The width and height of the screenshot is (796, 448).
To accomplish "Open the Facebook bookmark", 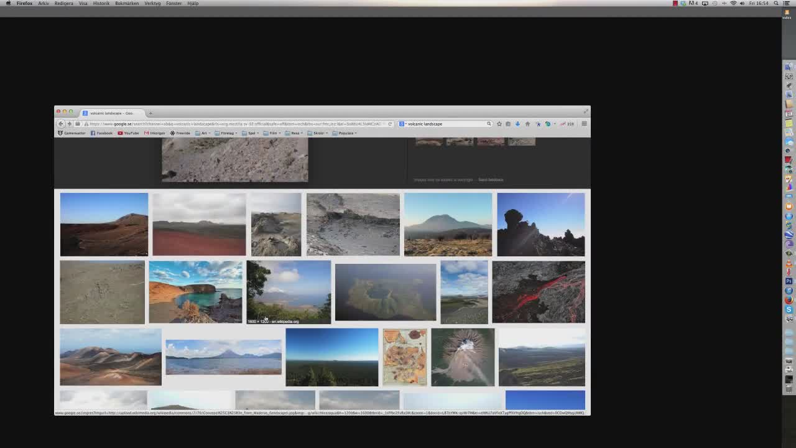I will [x=102, y=133].
